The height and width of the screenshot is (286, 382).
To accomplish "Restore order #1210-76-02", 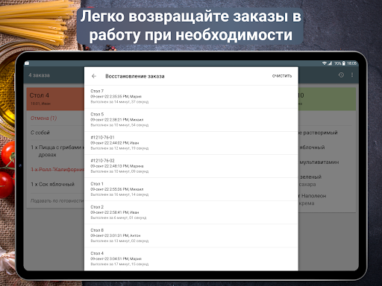I will click(x=191, y=166).
